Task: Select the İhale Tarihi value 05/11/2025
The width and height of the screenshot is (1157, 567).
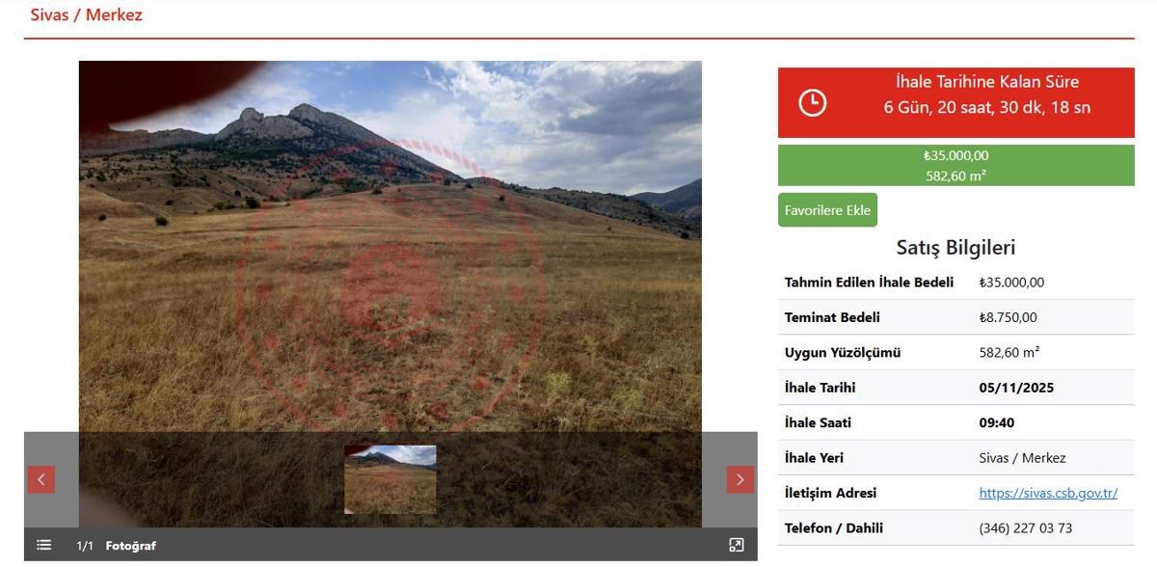Action: (x=1016, y=388)
